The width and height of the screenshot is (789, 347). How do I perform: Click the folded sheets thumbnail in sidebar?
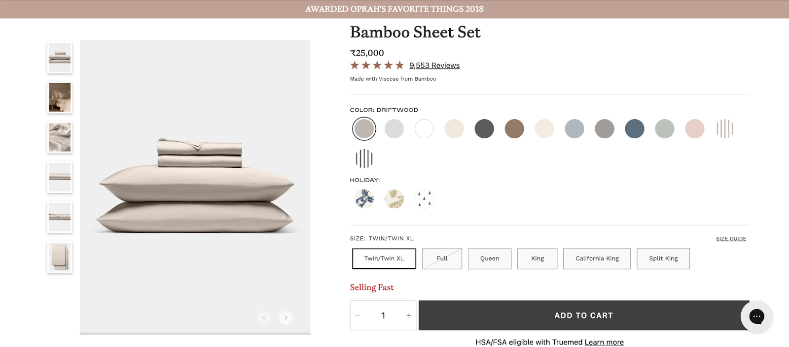point(59,58)
